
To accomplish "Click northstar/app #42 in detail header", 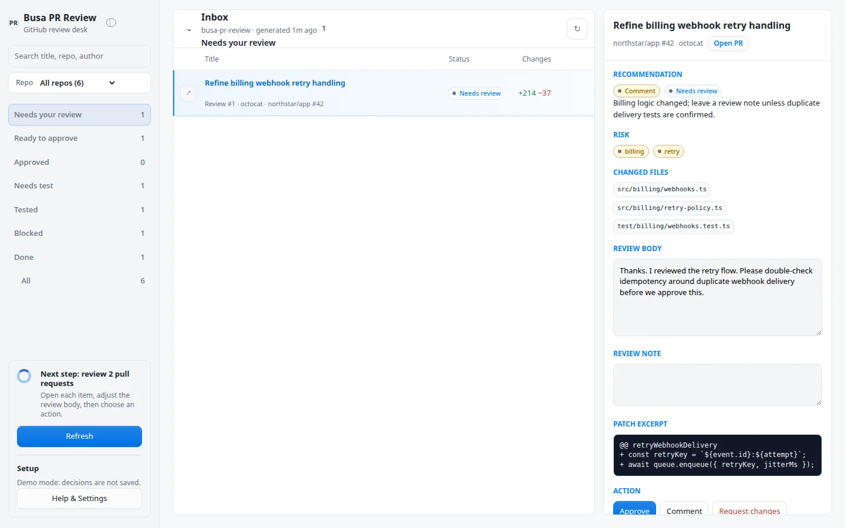I will pos(643,43).
